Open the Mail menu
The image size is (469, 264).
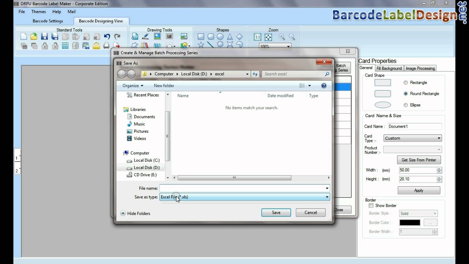pyautogui.click(x=71, y=12)
